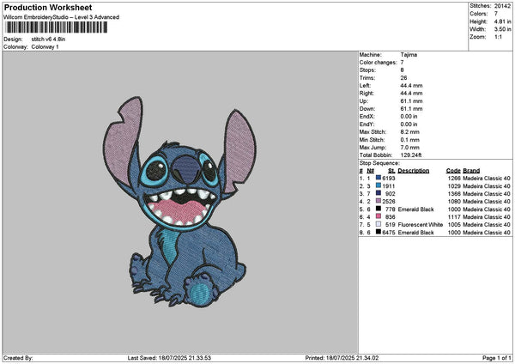
Task: Click the max jump value '7.0 mm'
Action: click(x=410, y=148)
